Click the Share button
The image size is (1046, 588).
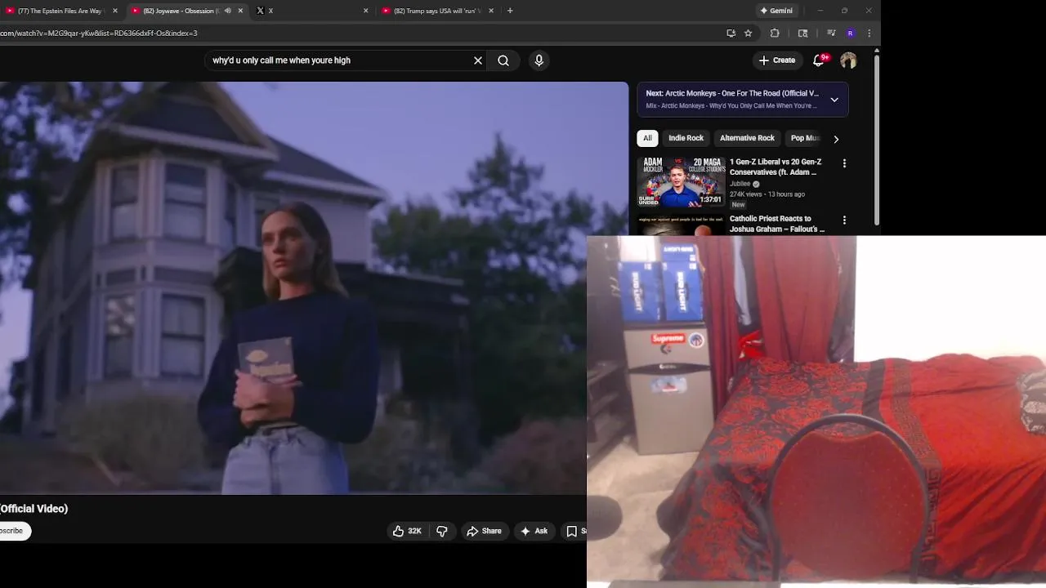click(x=484, y=531)
